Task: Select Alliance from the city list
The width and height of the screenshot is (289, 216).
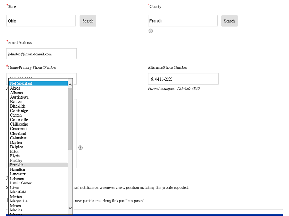Action: 38,93
